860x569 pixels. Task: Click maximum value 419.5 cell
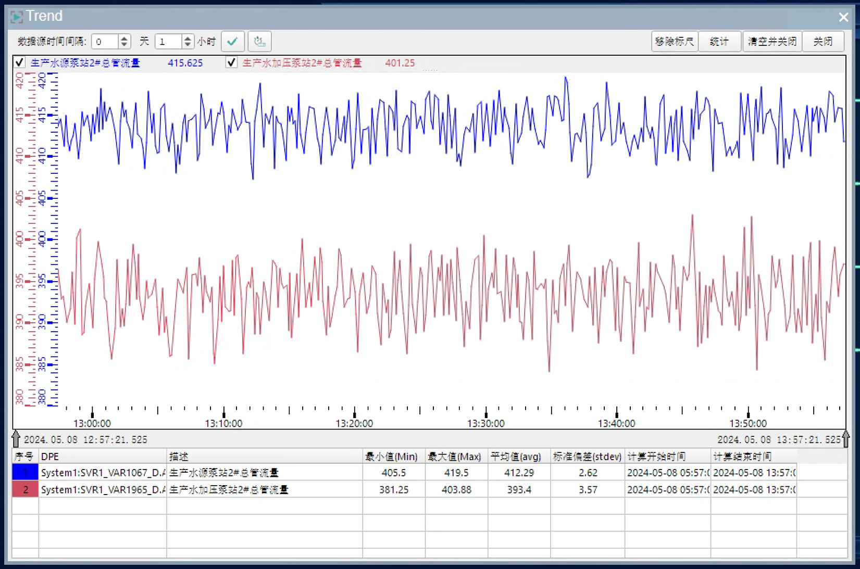point(456,473)
